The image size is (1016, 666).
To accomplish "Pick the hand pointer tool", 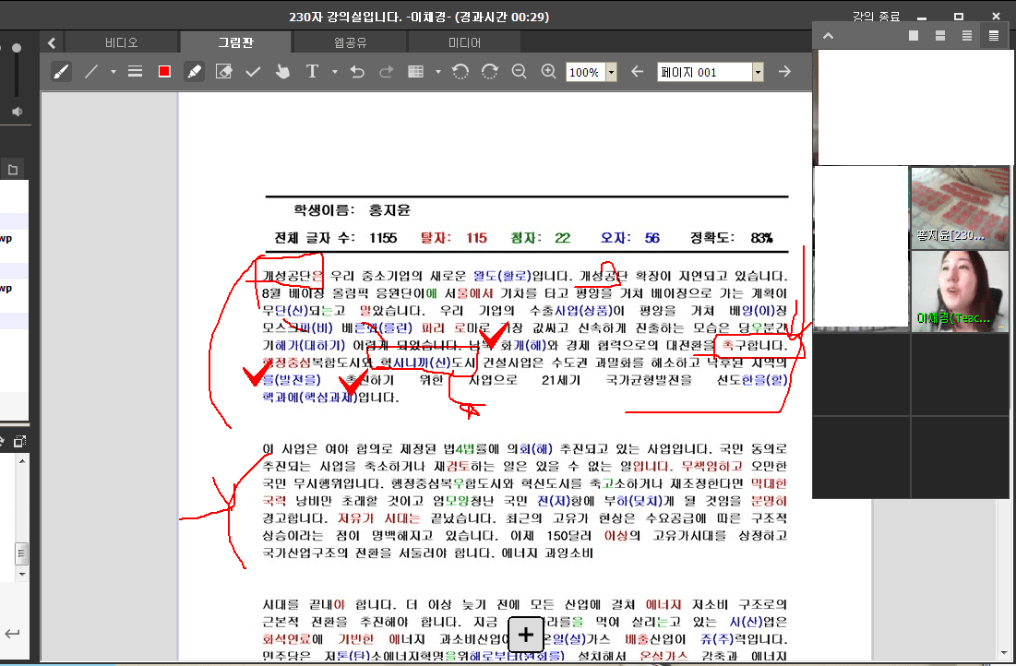I will click(x=282, y=72).
